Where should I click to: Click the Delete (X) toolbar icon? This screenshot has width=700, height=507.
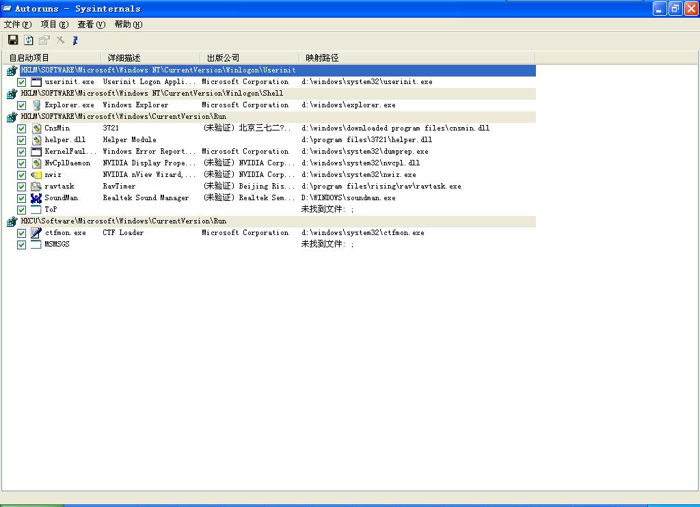[x=60, y=40]
